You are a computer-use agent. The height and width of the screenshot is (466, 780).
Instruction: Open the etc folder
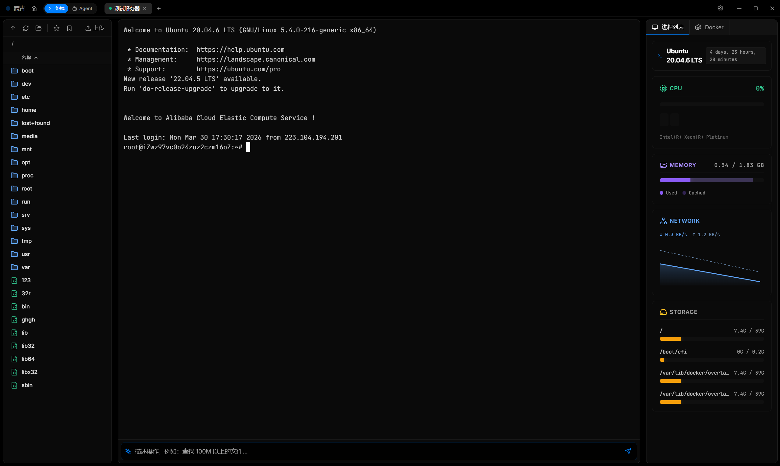tap(25, 97)
